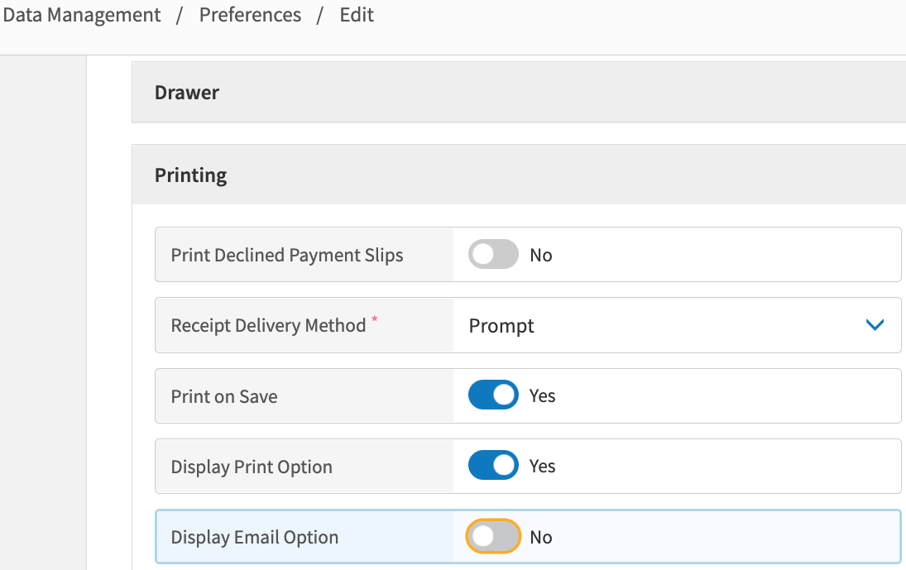Turn off the Print on Save switch
The width and height of the screenshot is (906, 570).
pyautogui.click(x=493, y=395)
